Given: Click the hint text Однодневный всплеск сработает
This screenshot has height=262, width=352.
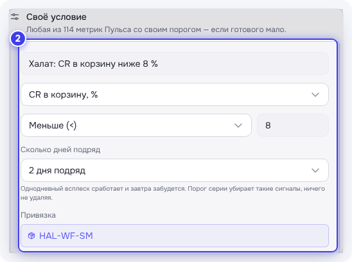Looking at the screenshot, I should pos(73,189).
